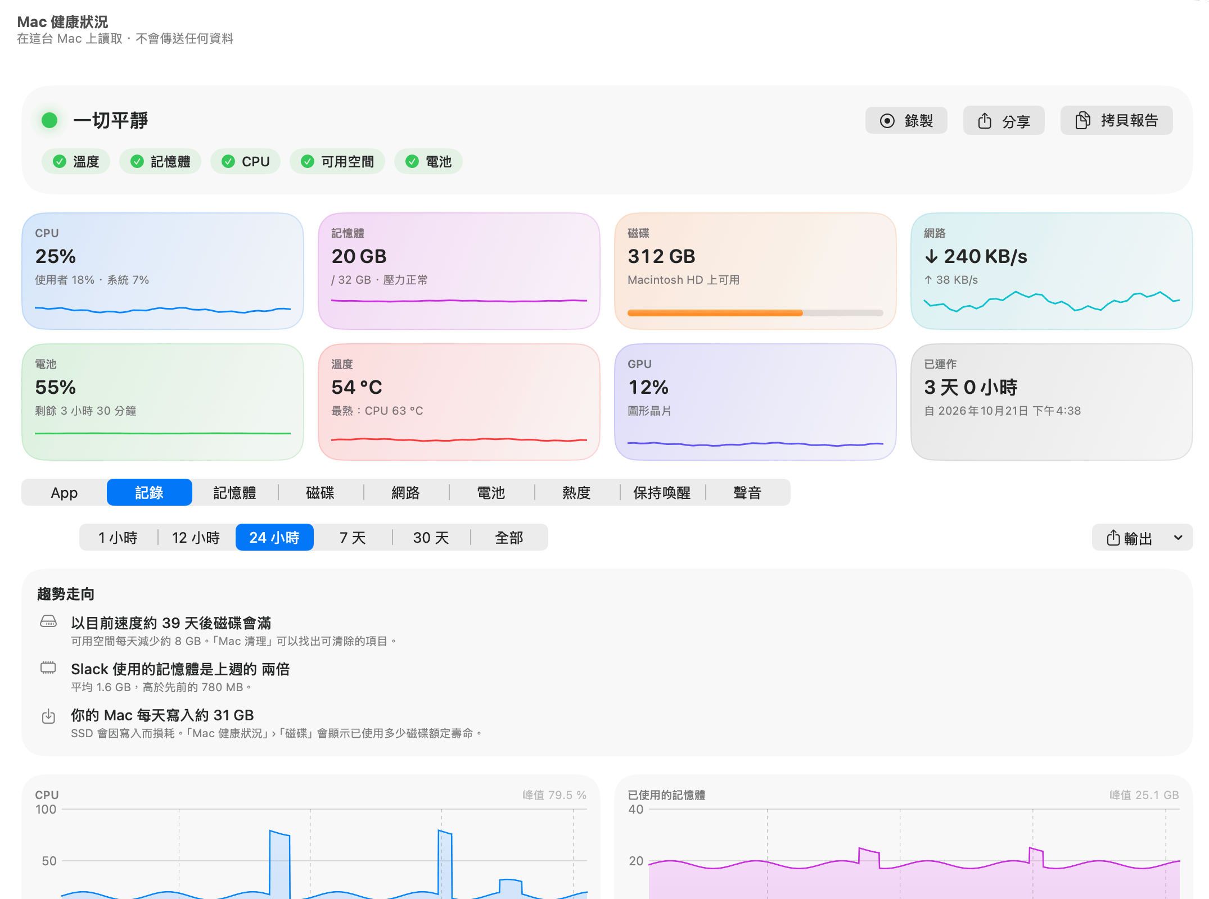Click the 分享 share button
The image size is (1209, 899).
pyautogui.click(x=1004, y=121)
